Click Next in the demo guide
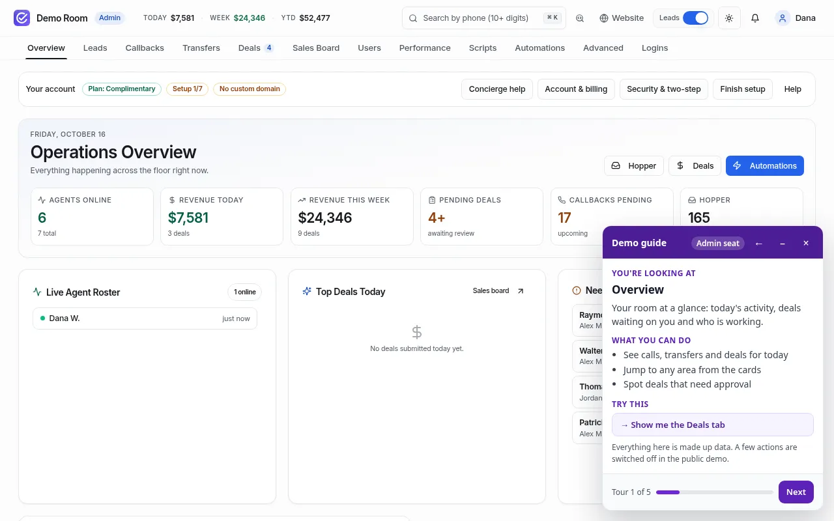The image size is (834, 521). 796,492
